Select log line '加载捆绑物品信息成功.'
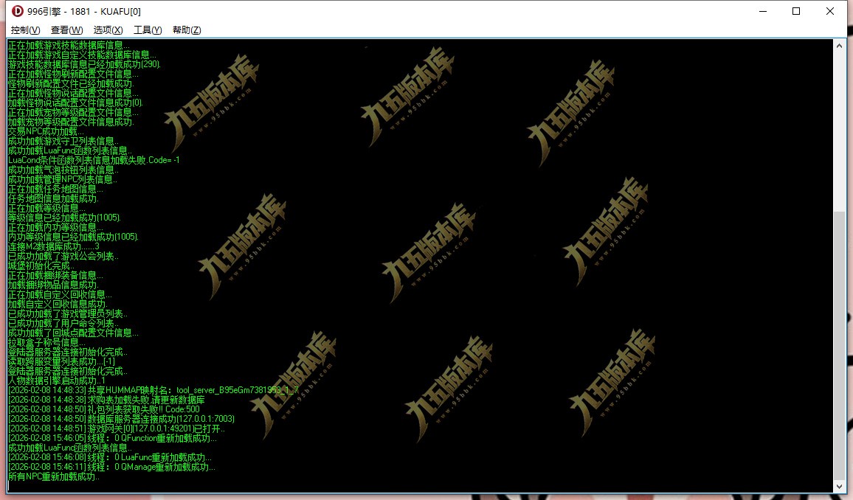 (x=53, y=285)
